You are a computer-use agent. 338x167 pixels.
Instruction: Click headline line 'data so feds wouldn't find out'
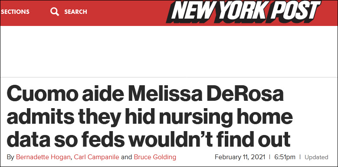(x=148, y=139)
